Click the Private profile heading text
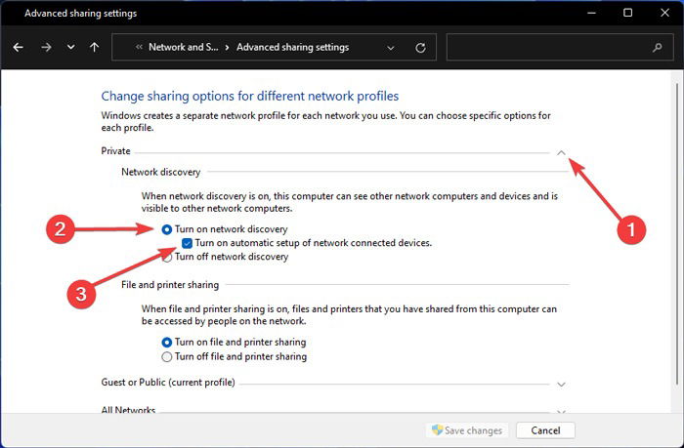This screenshot has width=684, height=448. (x=115, y=150)
